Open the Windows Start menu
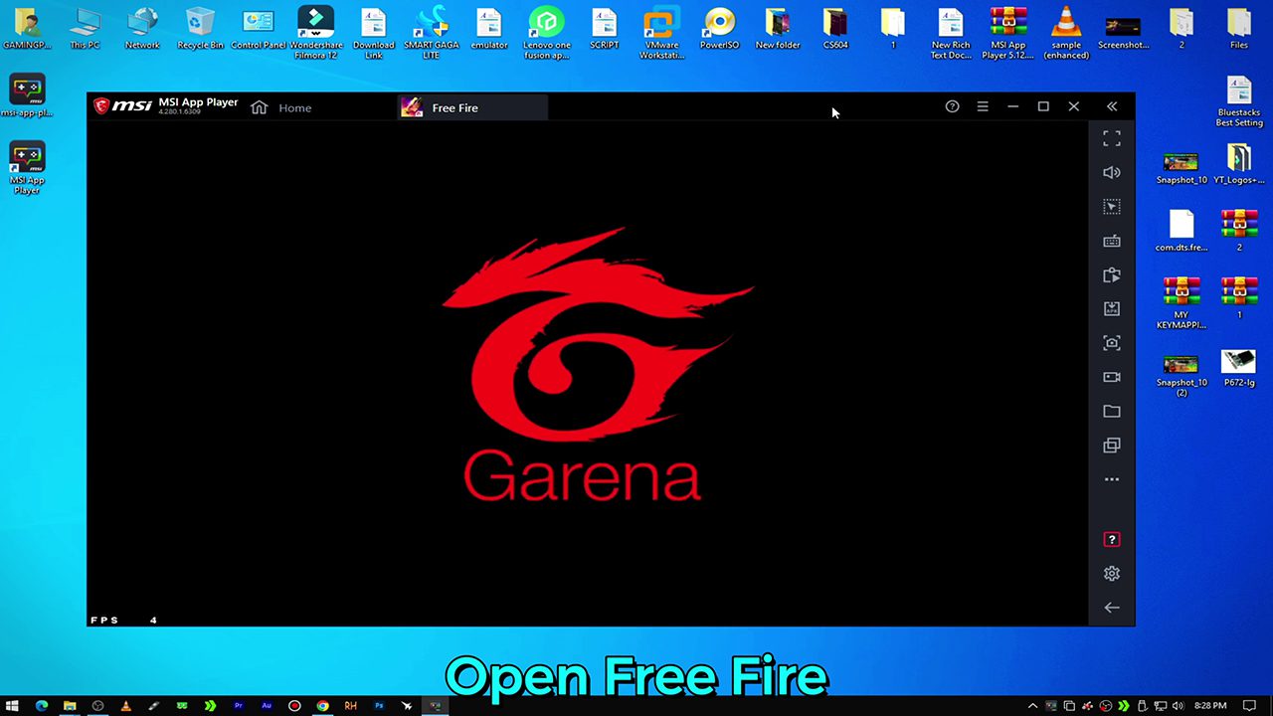This screenshot has width=1273, height=716. point(13,706)
